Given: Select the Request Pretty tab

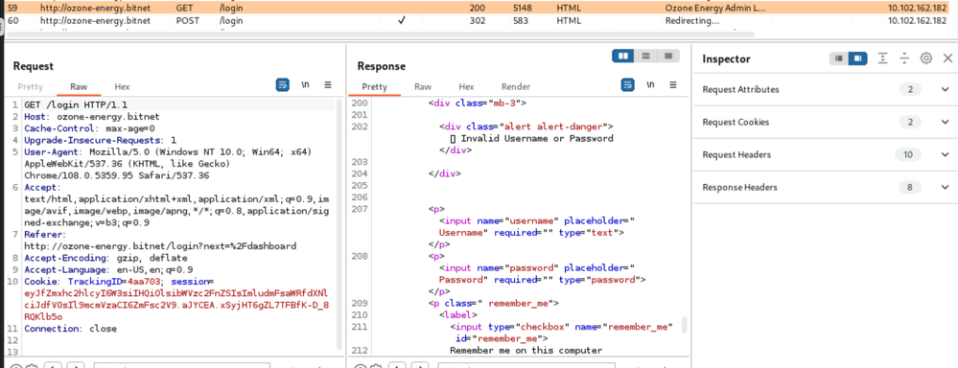Looking at the screenshot, I should (30, 86).
